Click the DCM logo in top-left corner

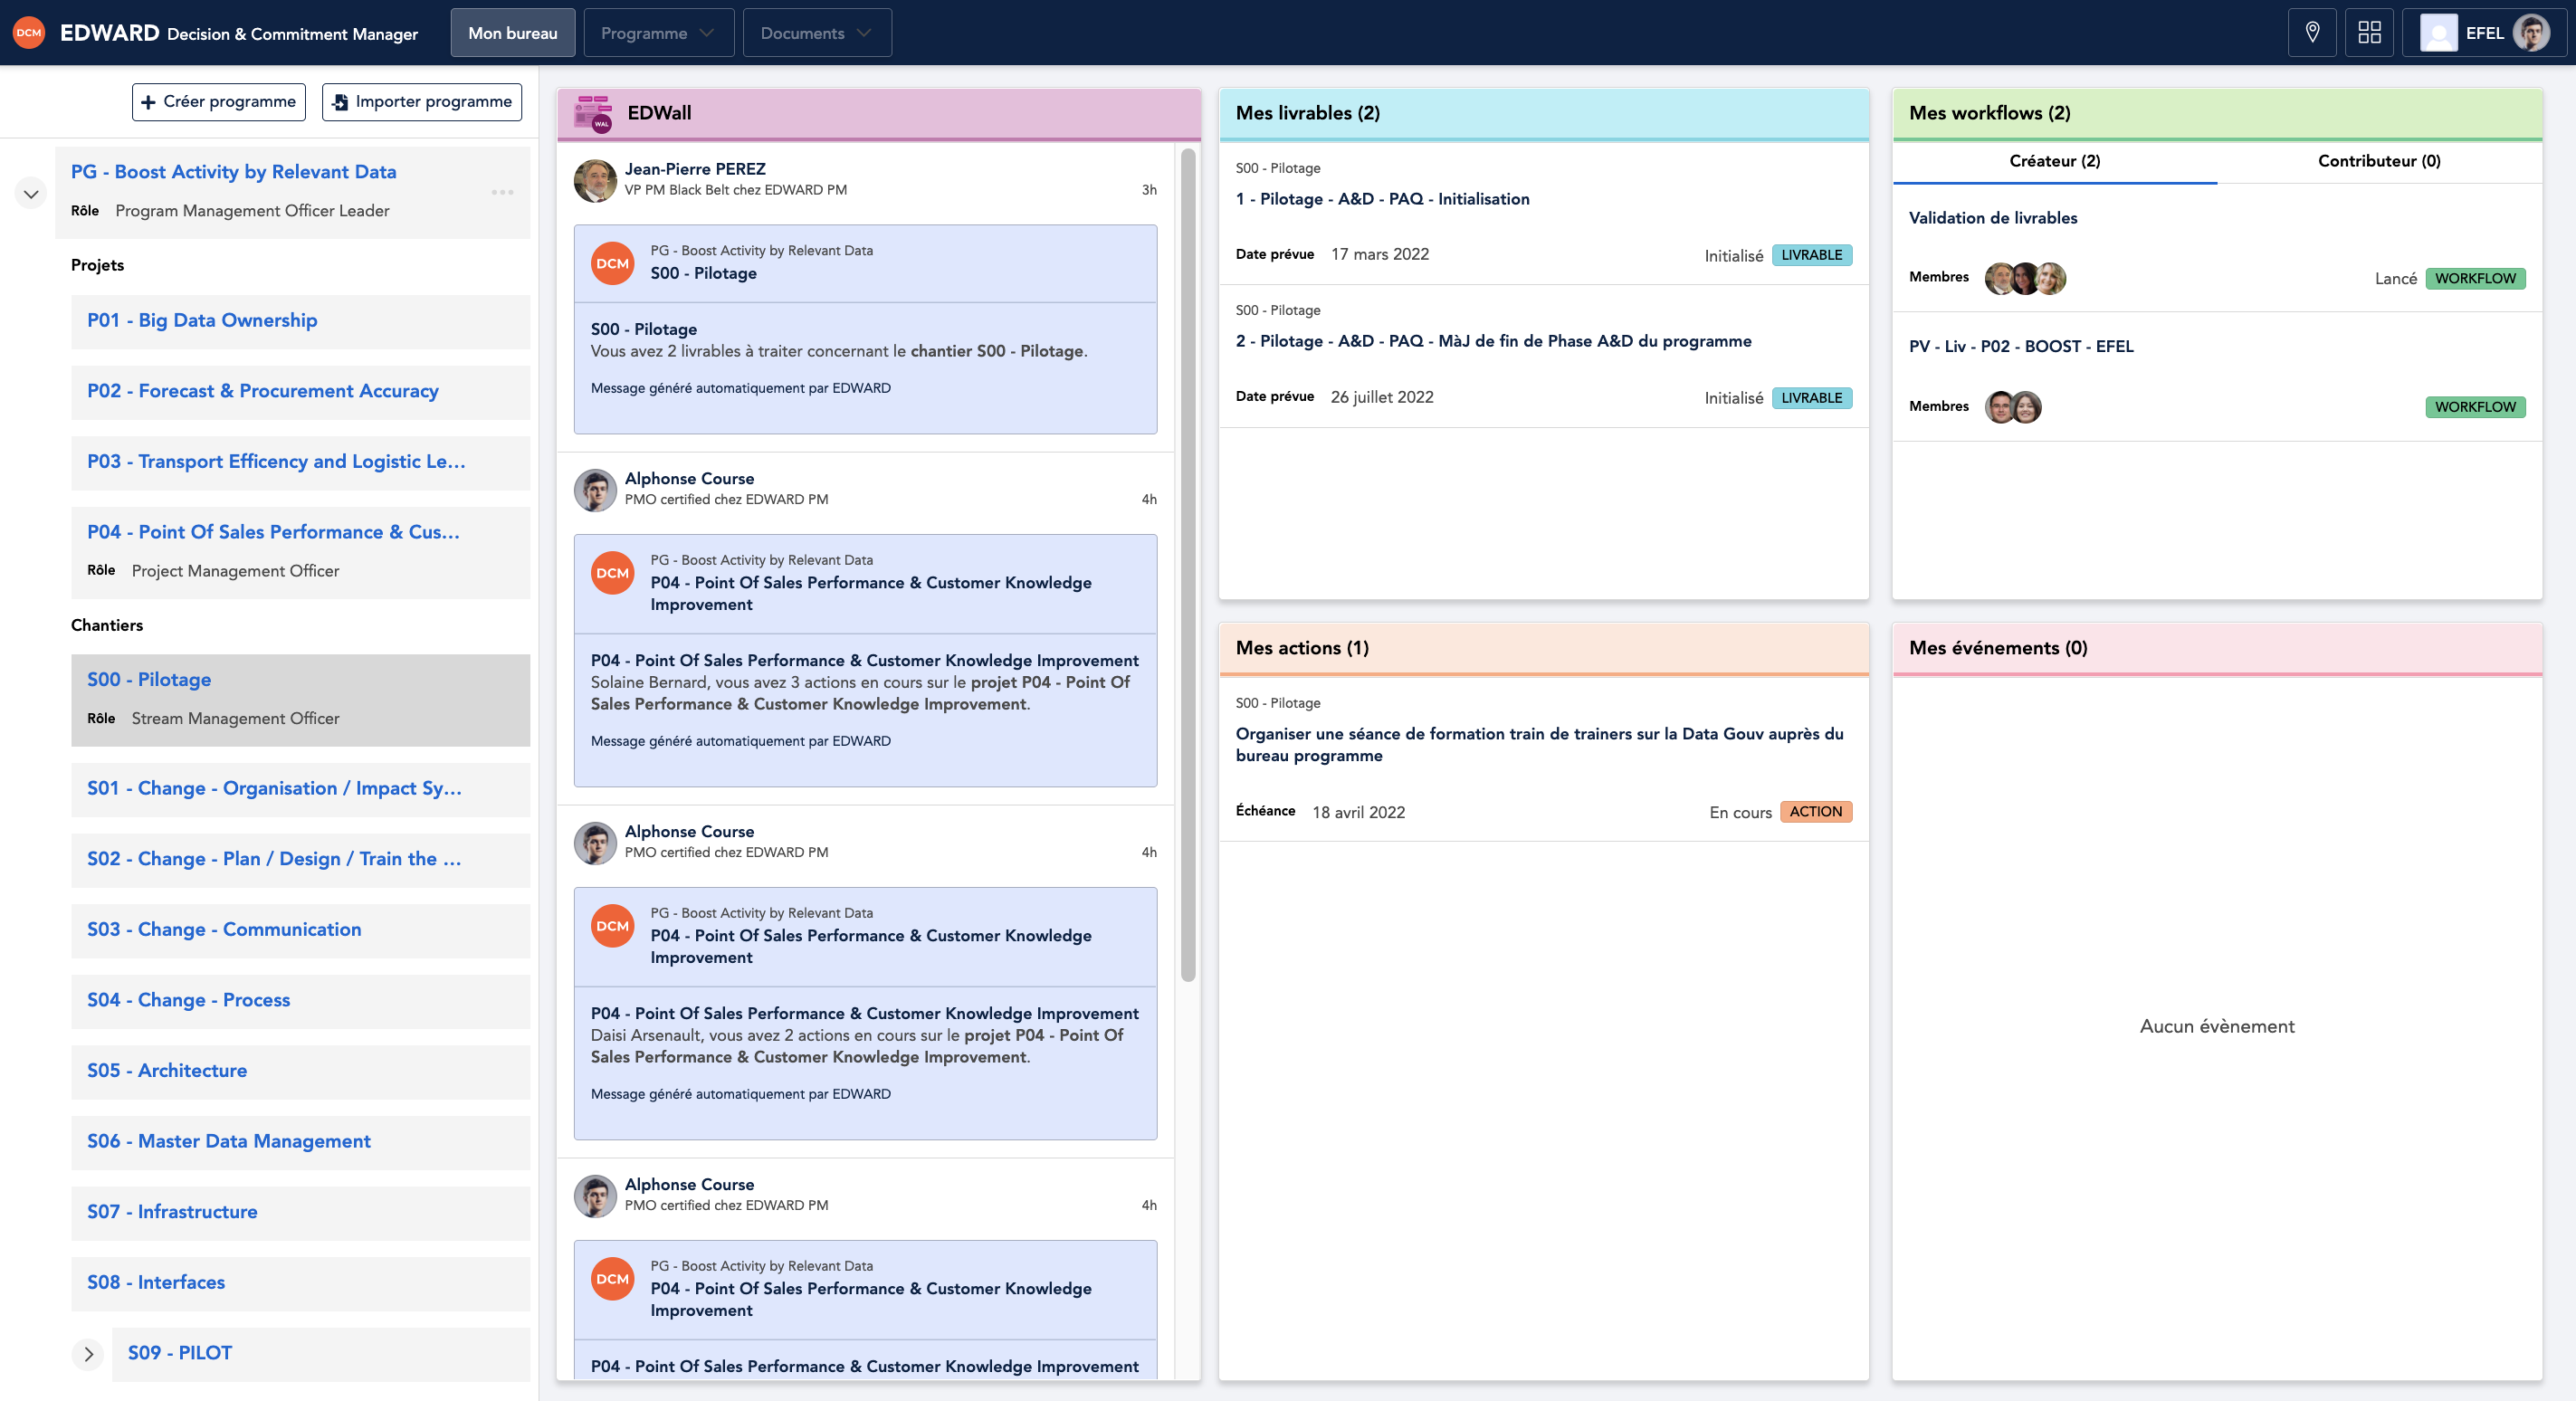click(x=29, y=33)
